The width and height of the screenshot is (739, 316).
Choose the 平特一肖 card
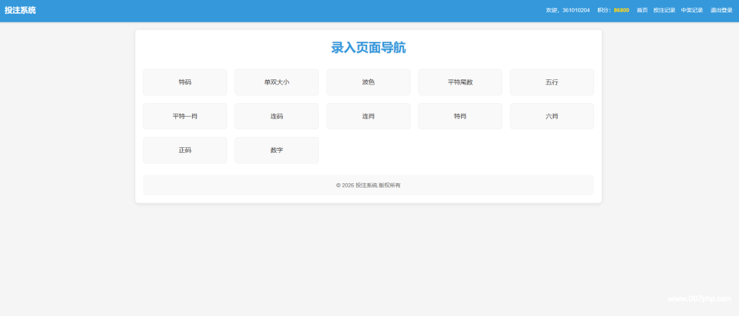(x=185, y=116)
